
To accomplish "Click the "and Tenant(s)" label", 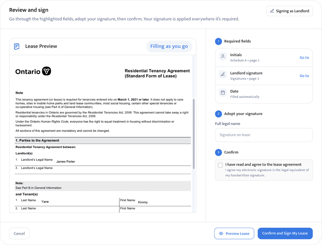I will coord(26,194).
